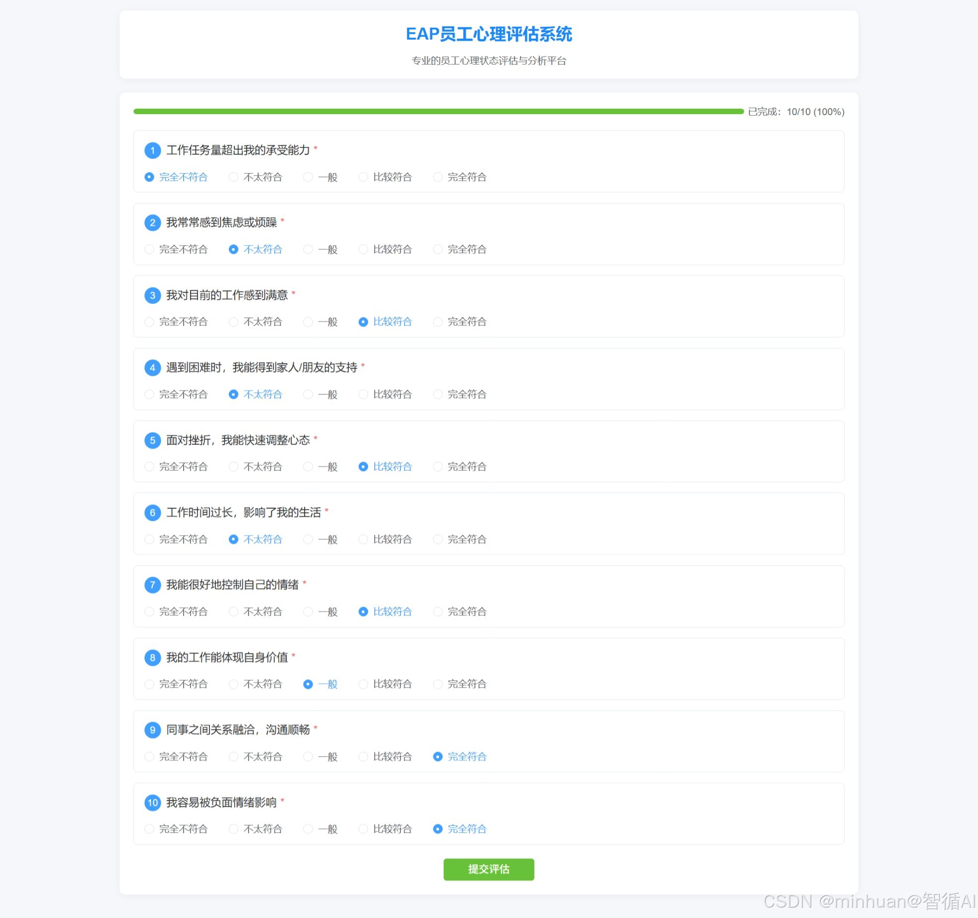Click the 已完成 10/10 progress text
The height and width of the screenshot is (918, 978).
click(796, 112)
